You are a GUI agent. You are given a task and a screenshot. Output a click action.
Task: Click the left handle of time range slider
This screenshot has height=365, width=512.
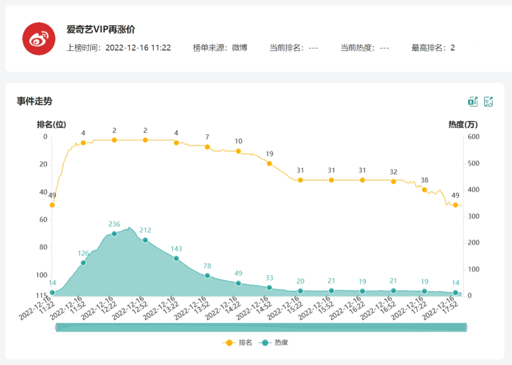click(x=56, y=327)
